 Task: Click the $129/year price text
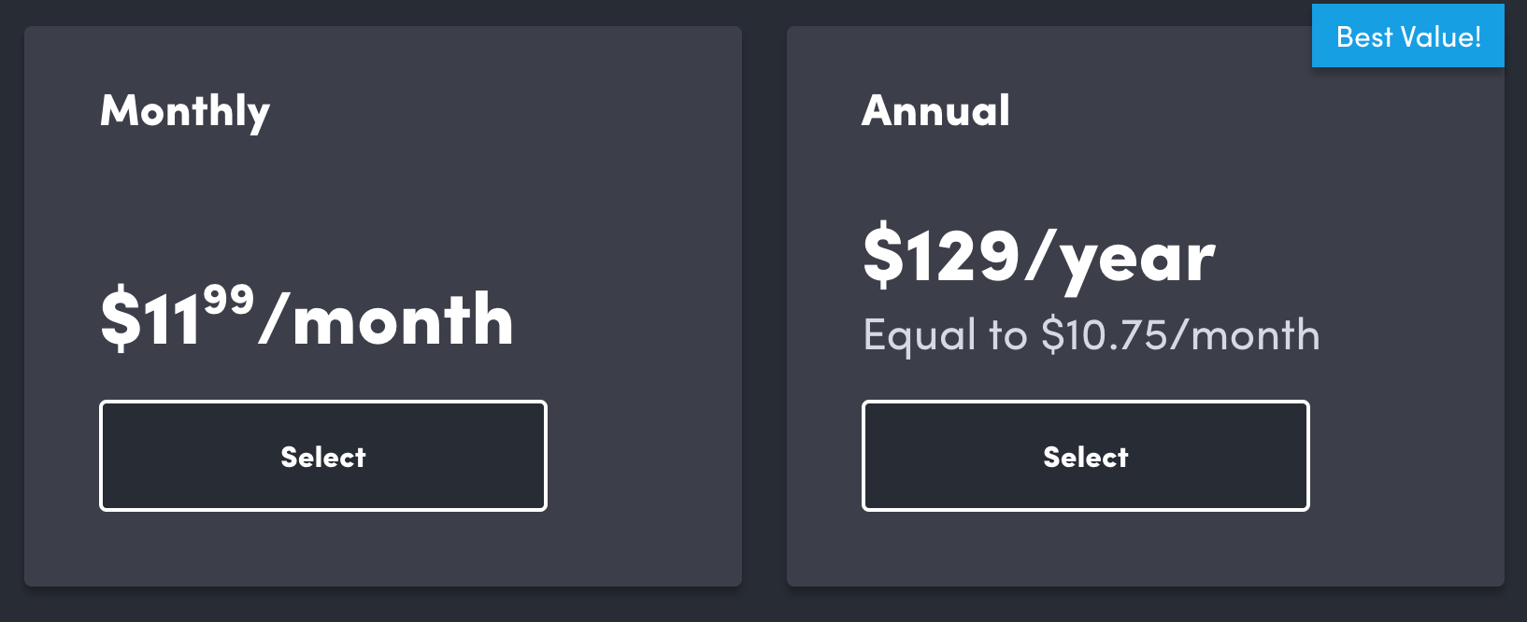(1038, 256)
